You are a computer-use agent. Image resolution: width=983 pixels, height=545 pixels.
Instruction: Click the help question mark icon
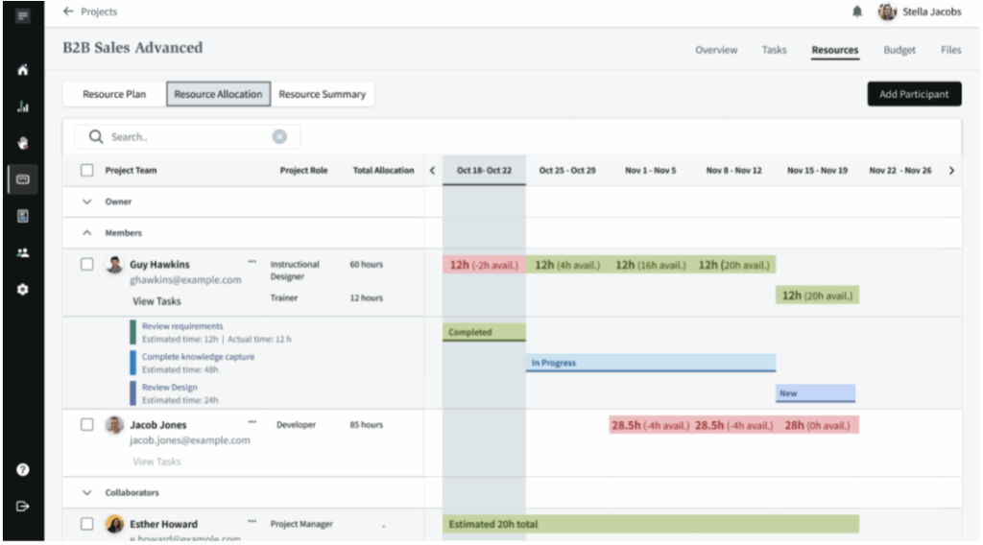click(x=21, y=470)
